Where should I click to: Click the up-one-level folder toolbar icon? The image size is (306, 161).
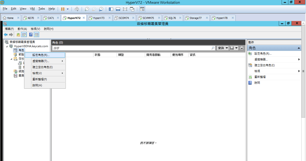[x=18, y=34]
